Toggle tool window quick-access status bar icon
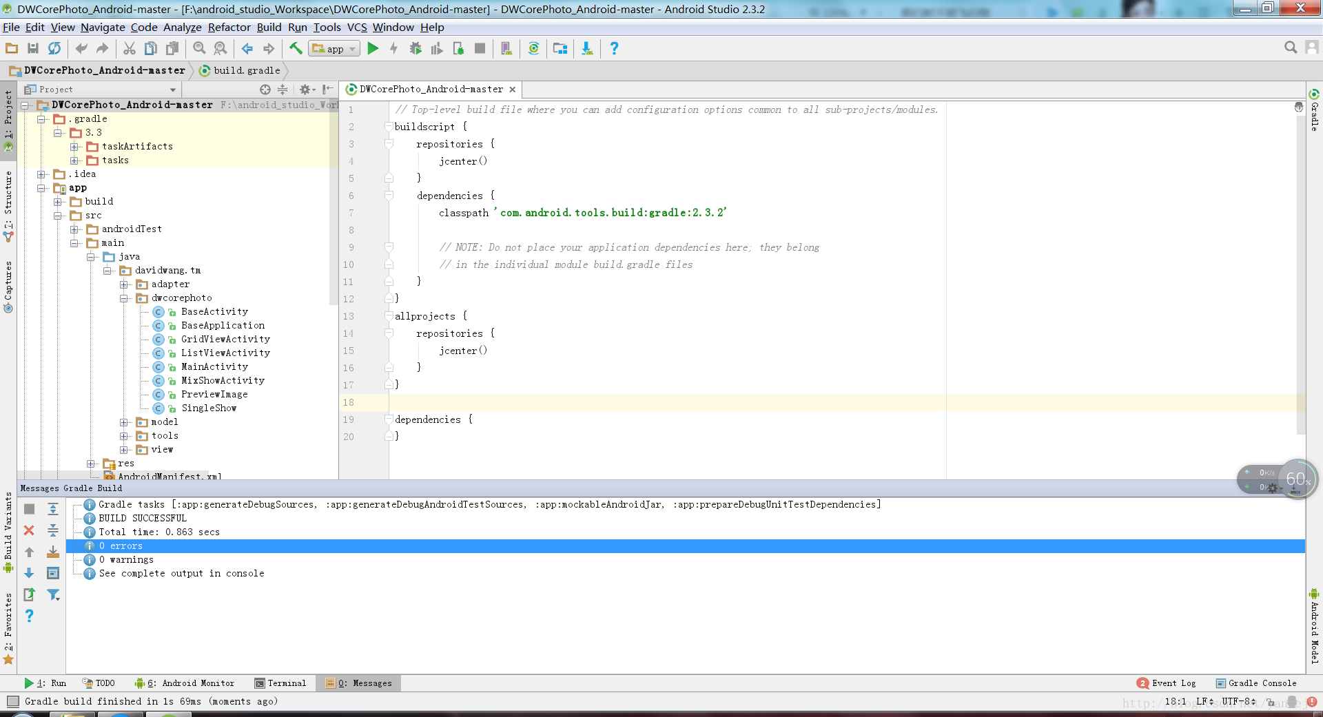Image resolution: width=1323 pixels, height=717 pixels. tap(13, 701)
